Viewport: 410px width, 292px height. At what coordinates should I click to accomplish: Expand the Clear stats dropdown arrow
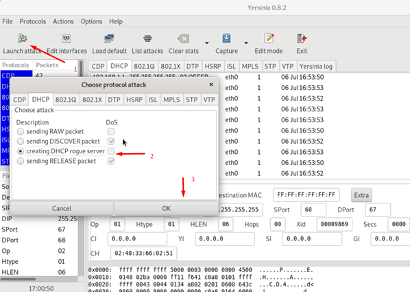click(207, 43)
